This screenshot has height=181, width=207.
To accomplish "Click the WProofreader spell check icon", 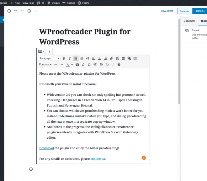I will (x=129, y=58).
